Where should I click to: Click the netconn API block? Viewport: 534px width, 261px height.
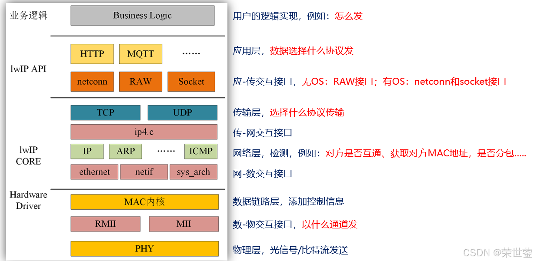coord(92,82)
